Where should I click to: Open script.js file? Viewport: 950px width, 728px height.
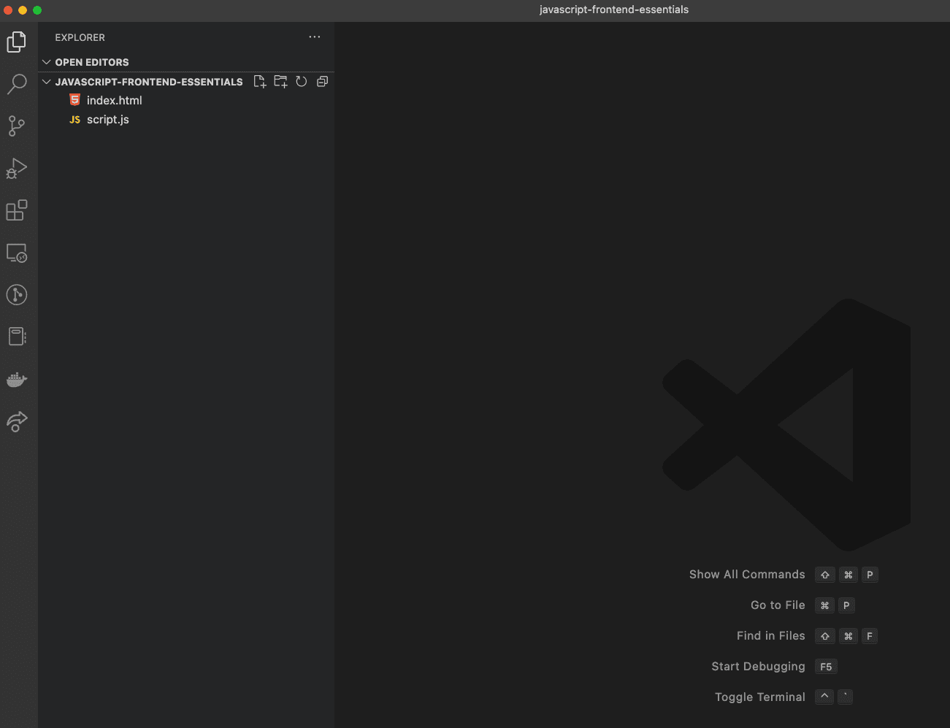[186, 120]
